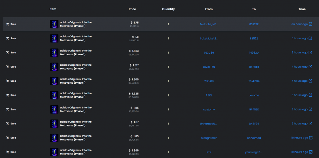The width and height of the screenshot is (319, 158).
Task: Visit buyer Jerome's profile
Action: 254,95
